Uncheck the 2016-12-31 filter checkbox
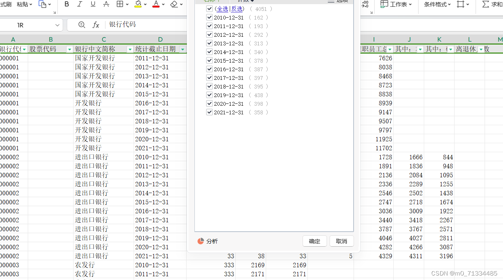This screenshot has height=280, width=503. [x=209, y=69]
